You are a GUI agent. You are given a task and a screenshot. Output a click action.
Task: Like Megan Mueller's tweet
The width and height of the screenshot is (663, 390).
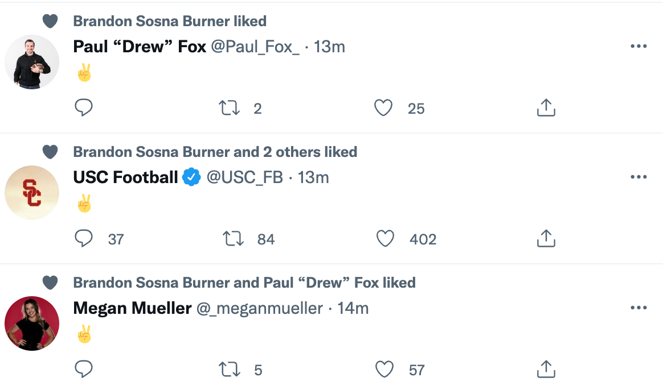pos(385,370)
